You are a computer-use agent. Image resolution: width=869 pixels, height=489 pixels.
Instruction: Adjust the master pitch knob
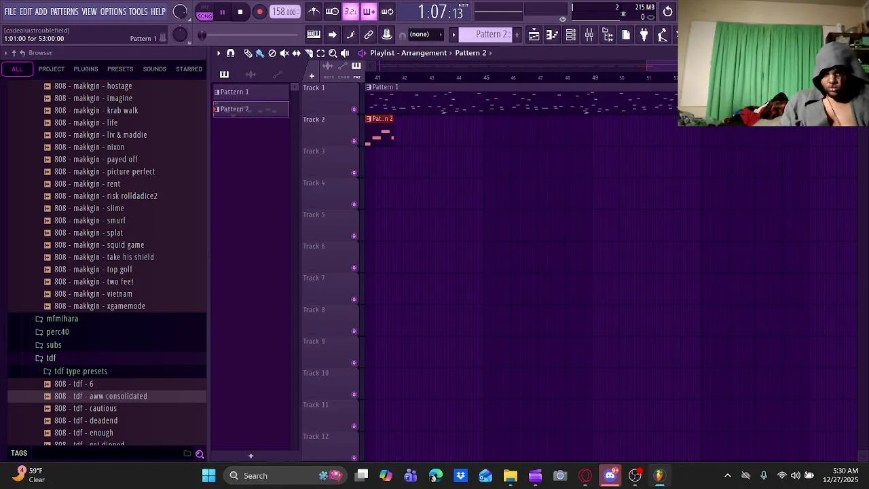180,35
